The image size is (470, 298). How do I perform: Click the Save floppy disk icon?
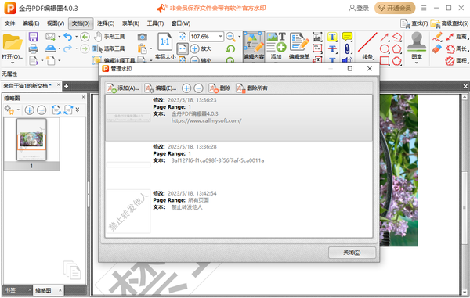coord(34,37)
